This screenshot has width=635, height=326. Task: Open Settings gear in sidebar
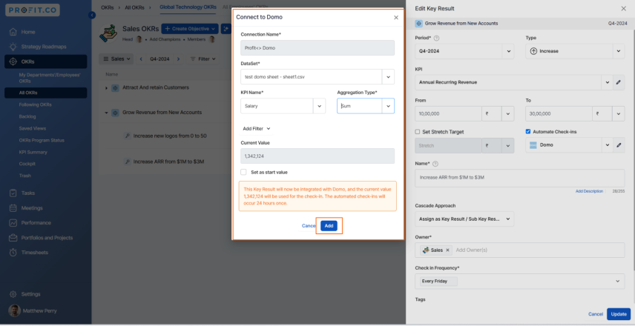click(x=13, y=294)
